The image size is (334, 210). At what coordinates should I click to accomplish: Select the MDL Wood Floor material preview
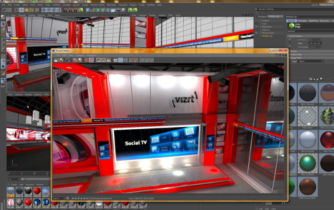coord(307,187)
